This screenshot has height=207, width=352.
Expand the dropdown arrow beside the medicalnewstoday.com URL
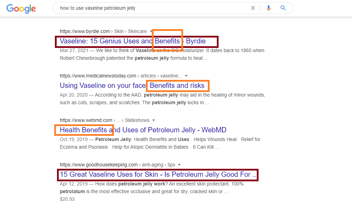coord(186,76)
